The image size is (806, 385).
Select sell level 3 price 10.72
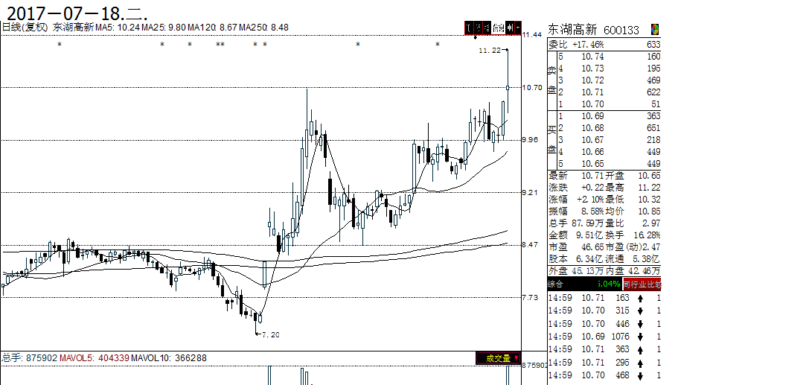592,80
